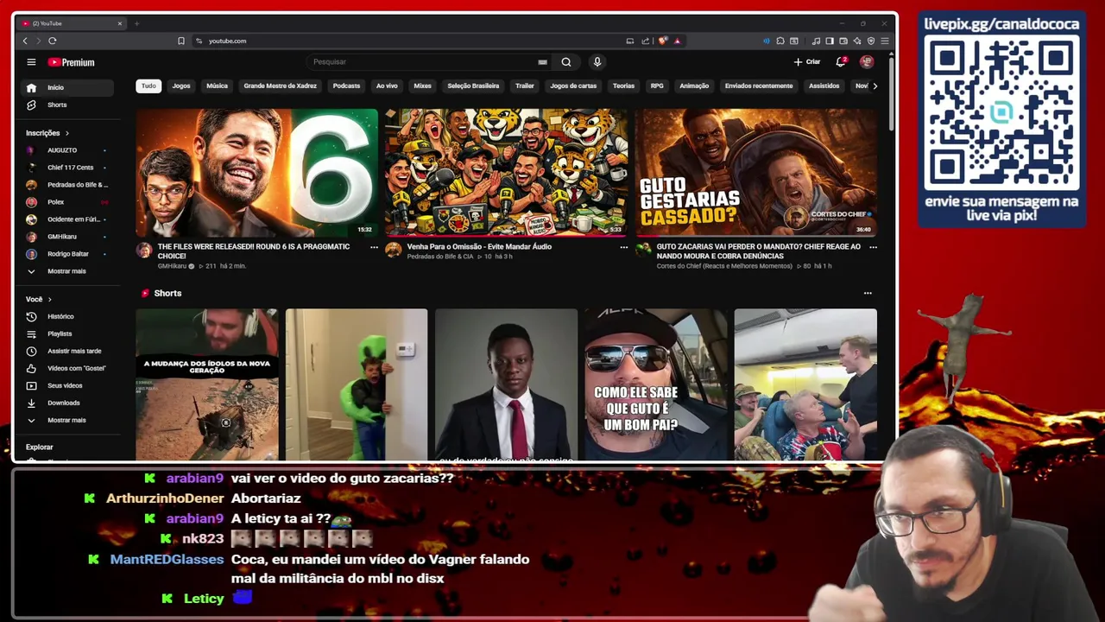Select the Animação filter chip
Viewport: 1105px width, 622px height.
[694, 86]
